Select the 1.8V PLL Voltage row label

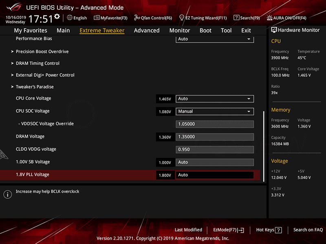click(33, 174)
